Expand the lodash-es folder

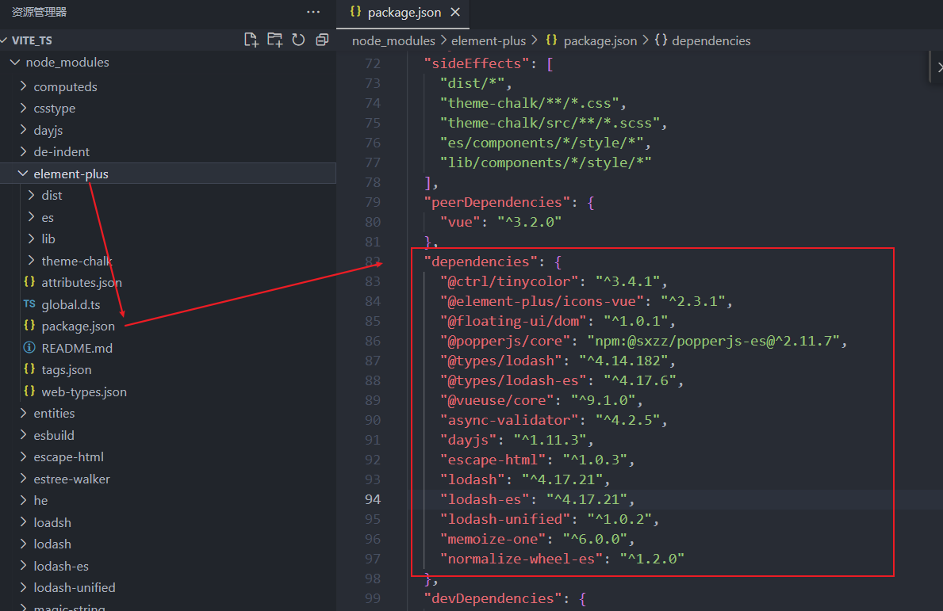(x=61, y=566)
